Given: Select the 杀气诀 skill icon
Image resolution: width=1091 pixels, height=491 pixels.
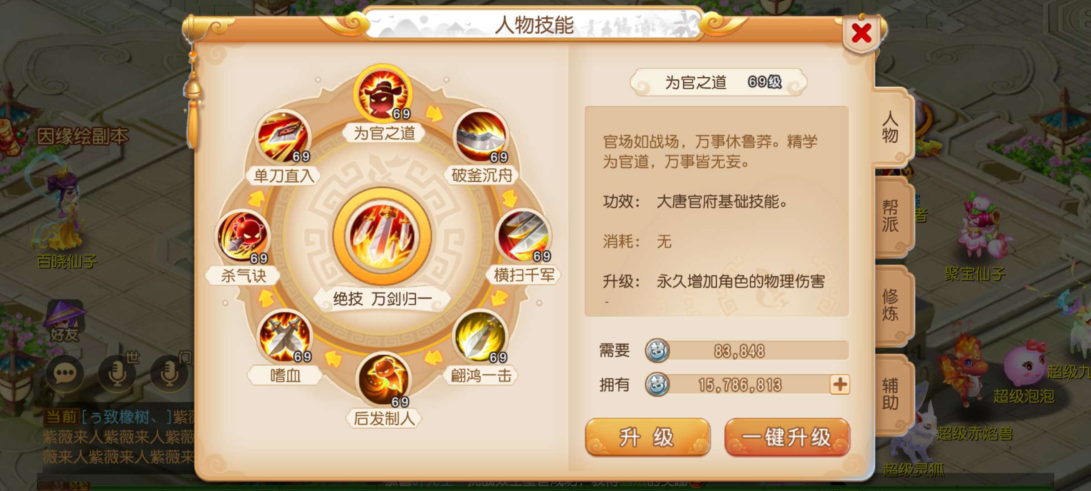Looking at the screenshot, I should pyautogui.click(x=242, y=237).
